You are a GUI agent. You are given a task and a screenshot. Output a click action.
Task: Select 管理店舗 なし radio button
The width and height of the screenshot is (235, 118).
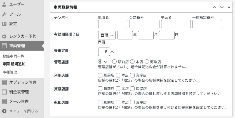pos(100,62)
